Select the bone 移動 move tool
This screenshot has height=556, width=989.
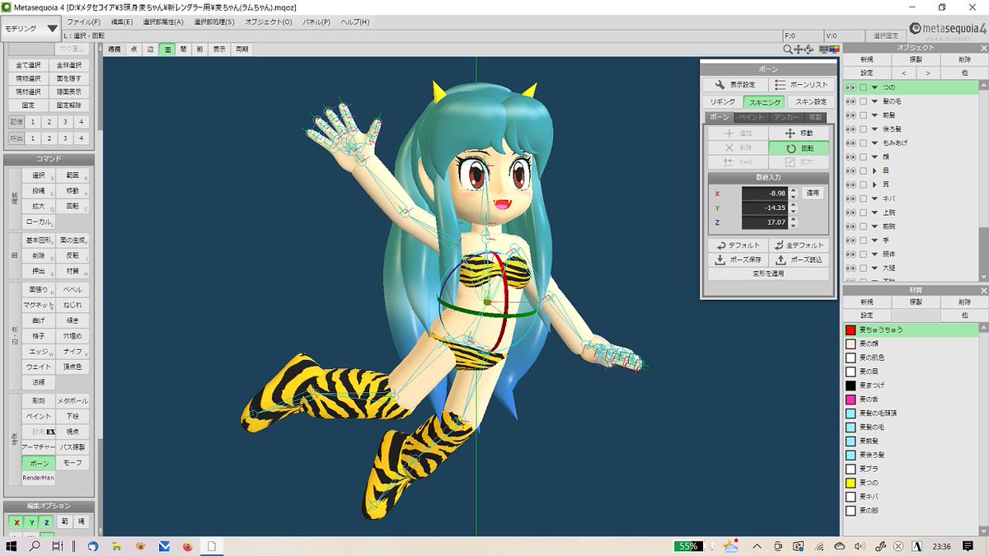(x=799, y=133)
